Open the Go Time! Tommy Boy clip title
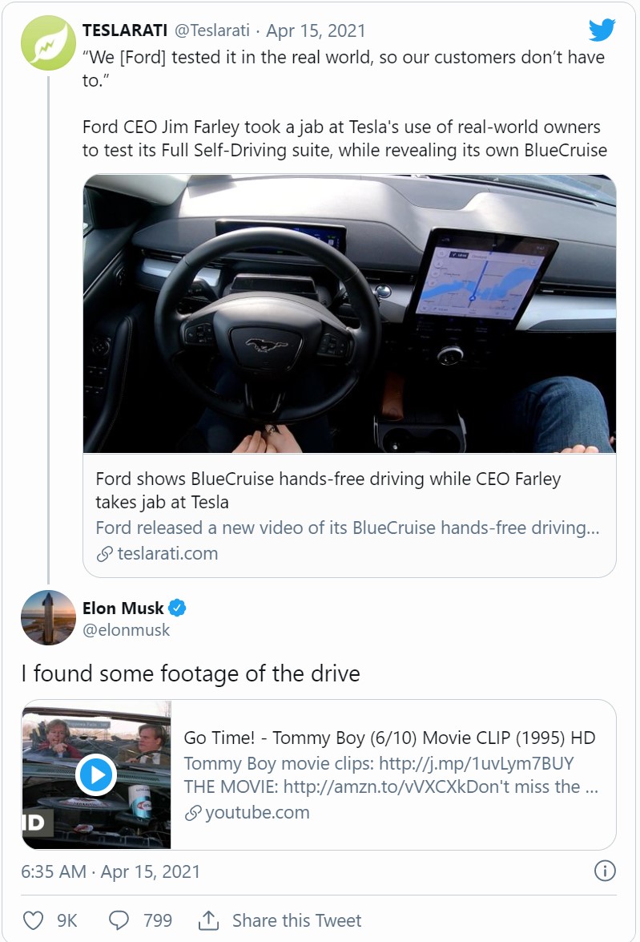This screenshot has width=640, height=942. (x=389, y=738)
